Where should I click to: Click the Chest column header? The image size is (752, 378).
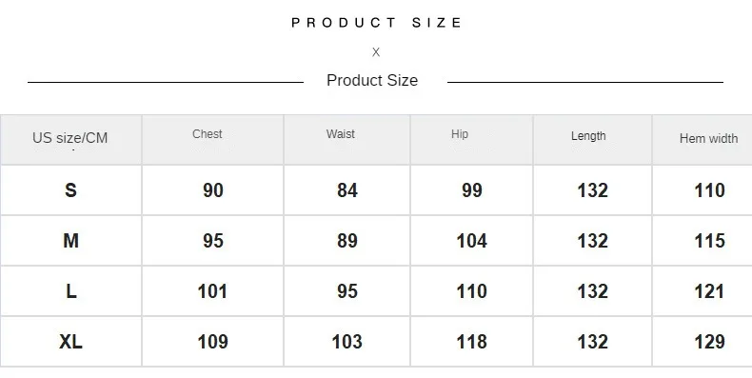click(208, 134)
